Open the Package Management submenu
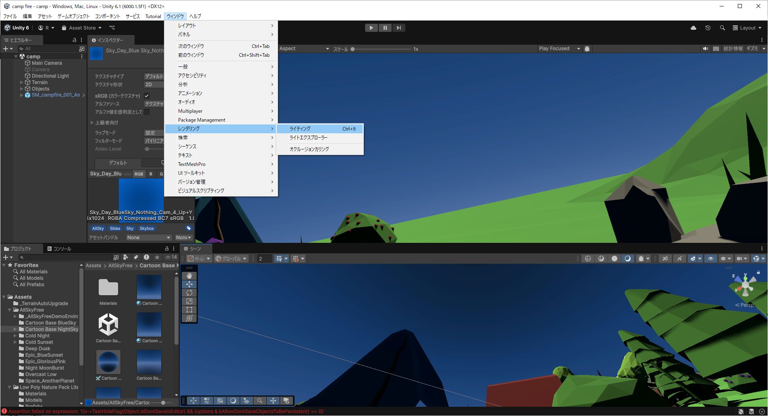The width and height of the screenshot is (768, 416). 221,120
